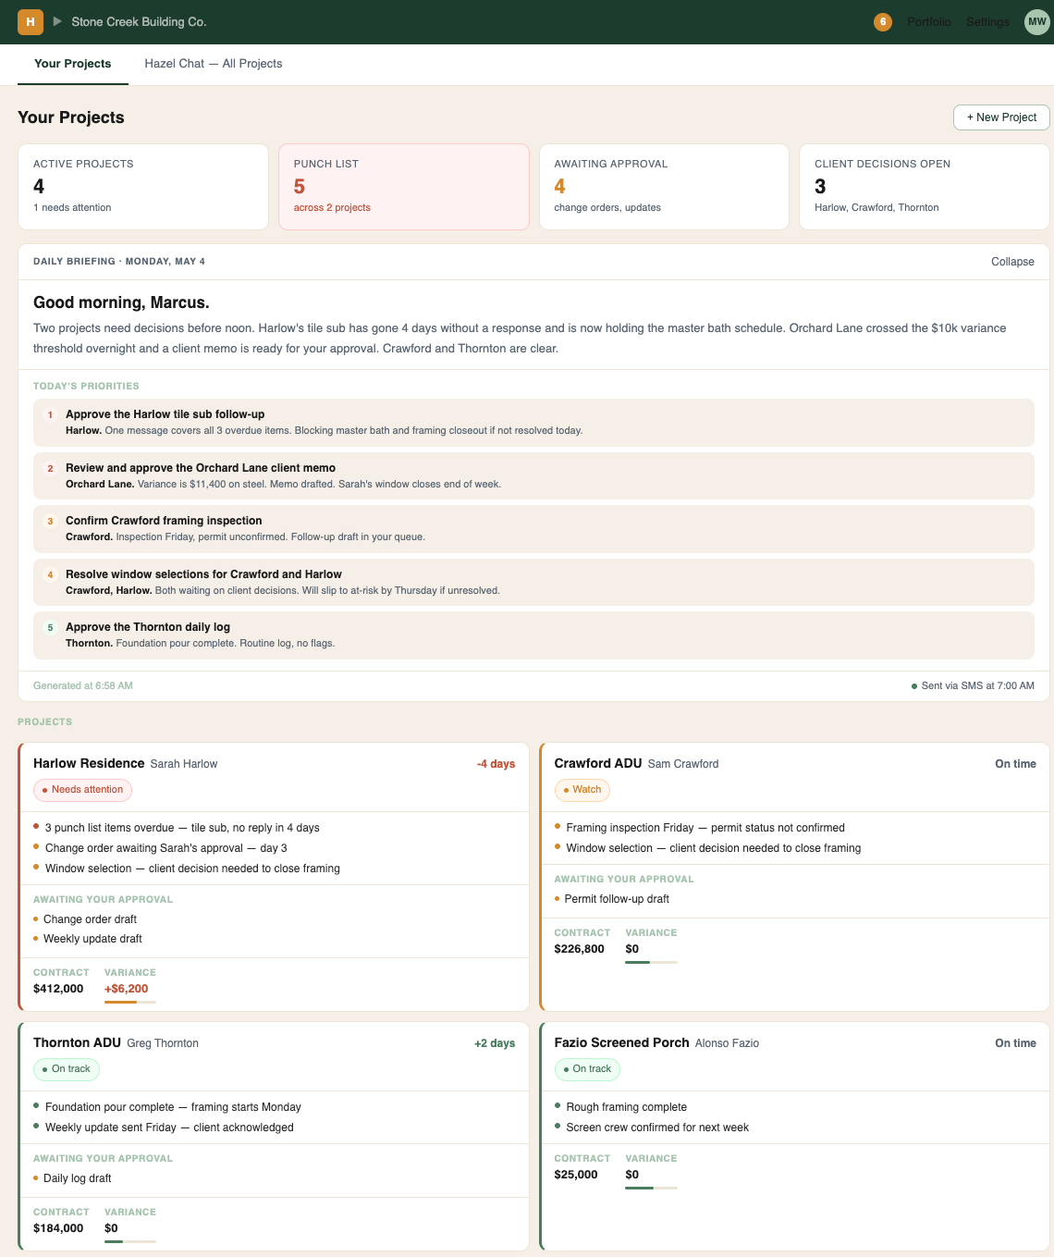This screenshot has width=1054, height=1257.
Task: Click the Stone Creek Building Co. name
Action: 139,21
